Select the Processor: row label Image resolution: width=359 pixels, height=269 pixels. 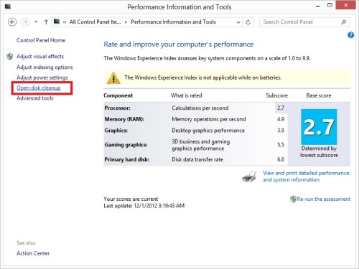(117, 108)
